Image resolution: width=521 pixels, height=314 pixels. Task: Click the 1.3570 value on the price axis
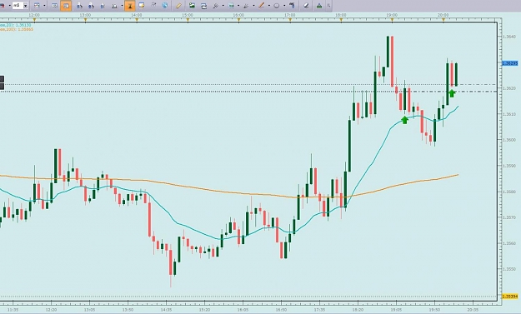pos(509,217)
